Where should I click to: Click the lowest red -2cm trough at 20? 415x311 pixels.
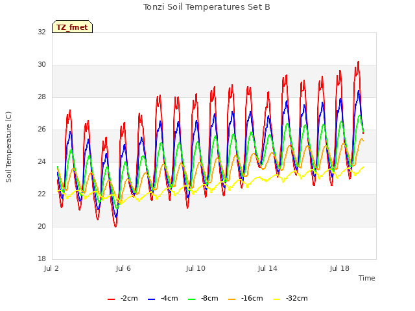coord(115,226)
